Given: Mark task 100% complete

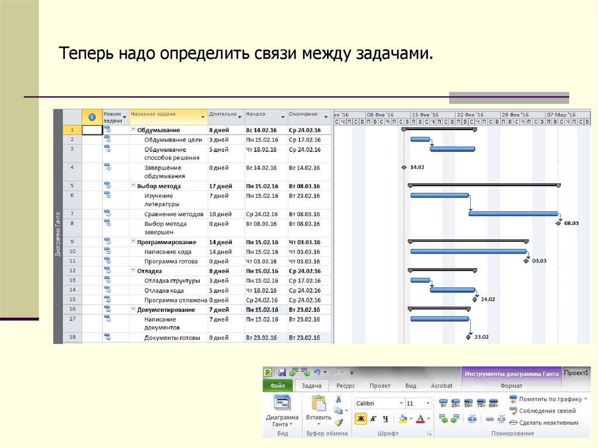Looking at the screenshot, I should point(493,404).
